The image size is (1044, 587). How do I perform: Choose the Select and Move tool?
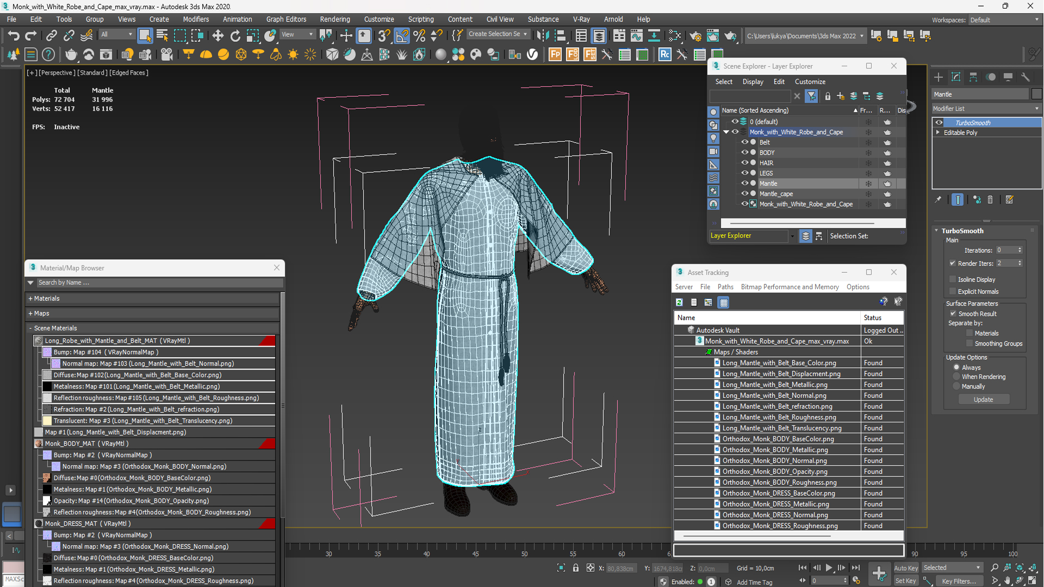pos(217,36)
